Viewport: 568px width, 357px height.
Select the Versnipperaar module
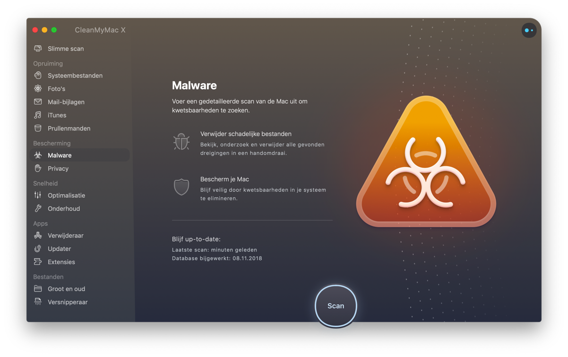coord(68,302)
